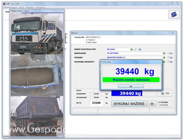
Task: Click the NUMER REJESTRACYJNY input field
Action: click(118, 49)
